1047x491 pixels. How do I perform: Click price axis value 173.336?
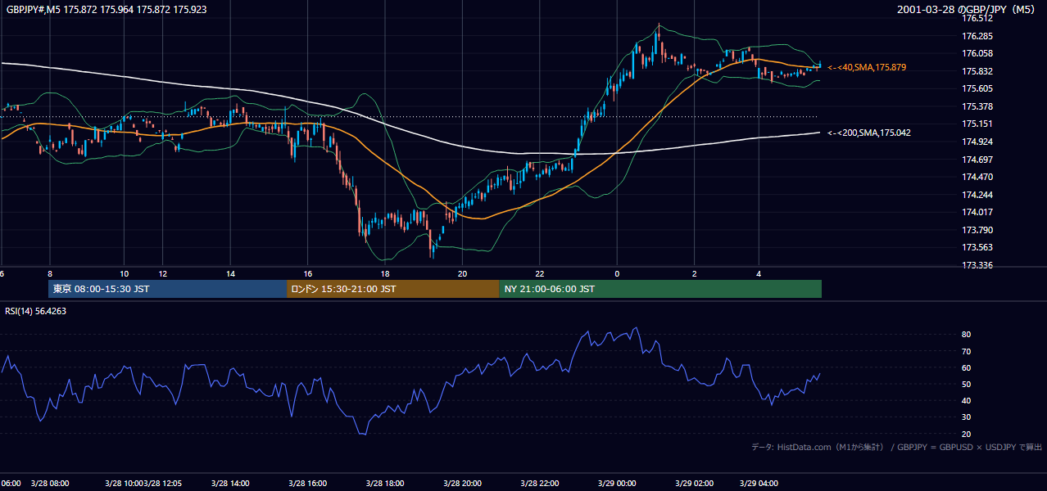point(977,265)
